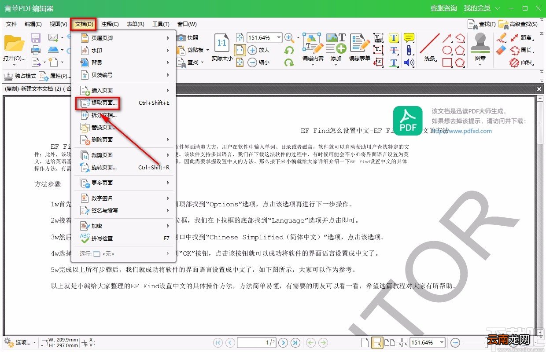
Task: Select the red Line drawing tool
Action: click(429, 43)
